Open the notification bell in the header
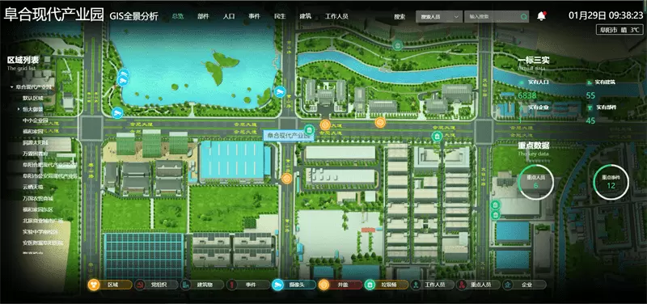The image size is (647, 304). point(541,16)
